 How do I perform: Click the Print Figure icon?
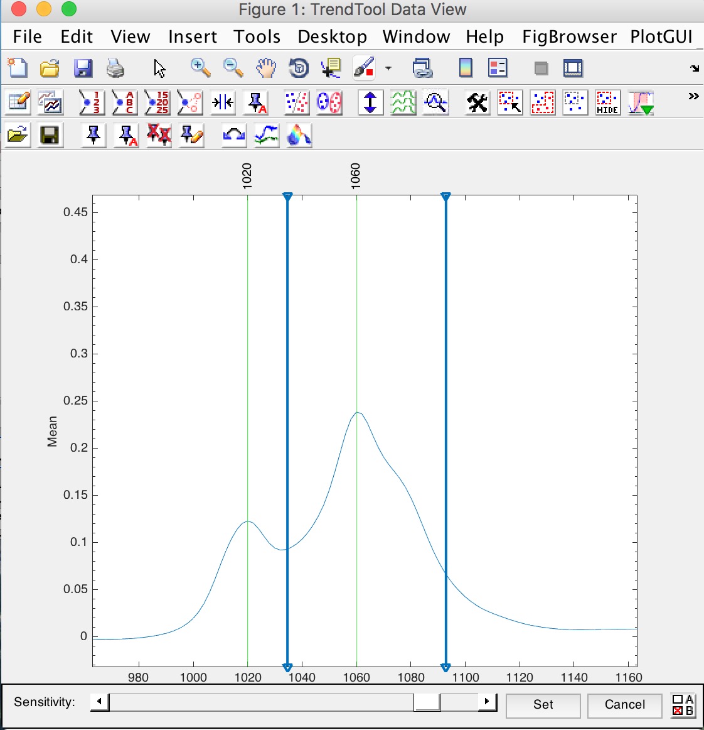click(x=115, y=68)
